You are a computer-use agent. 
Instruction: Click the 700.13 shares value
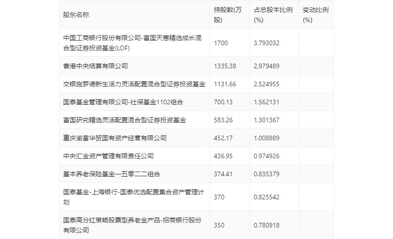coord(223,102)
